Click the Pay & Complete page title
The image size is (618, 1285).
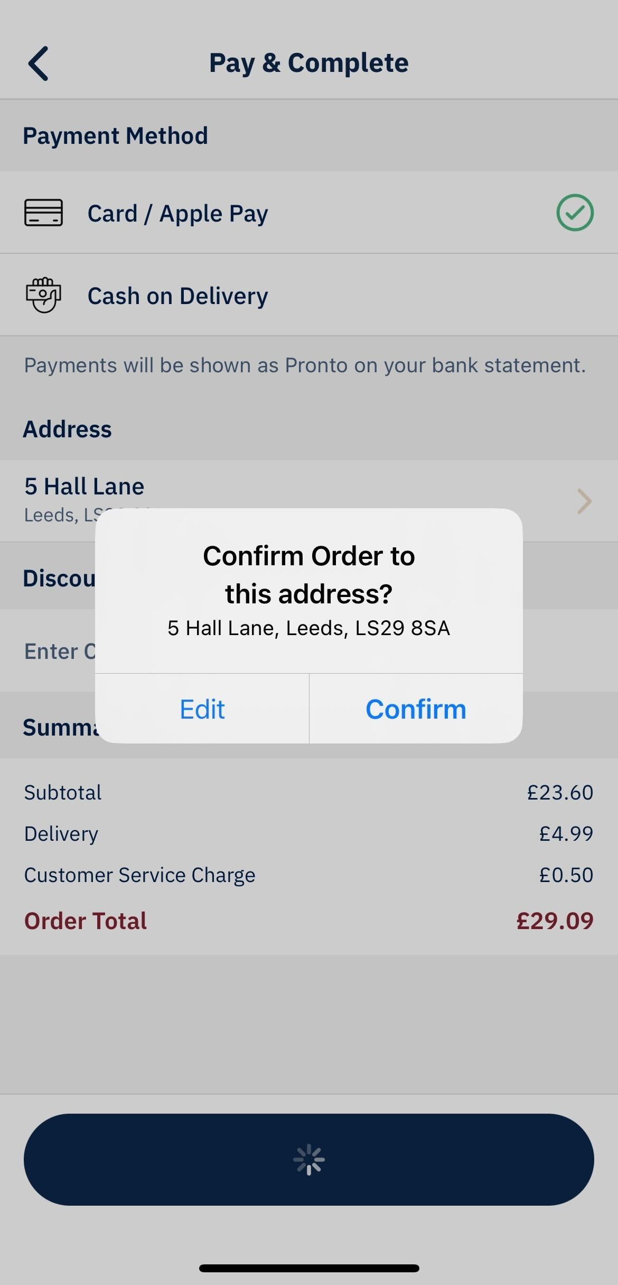(309, 63)
